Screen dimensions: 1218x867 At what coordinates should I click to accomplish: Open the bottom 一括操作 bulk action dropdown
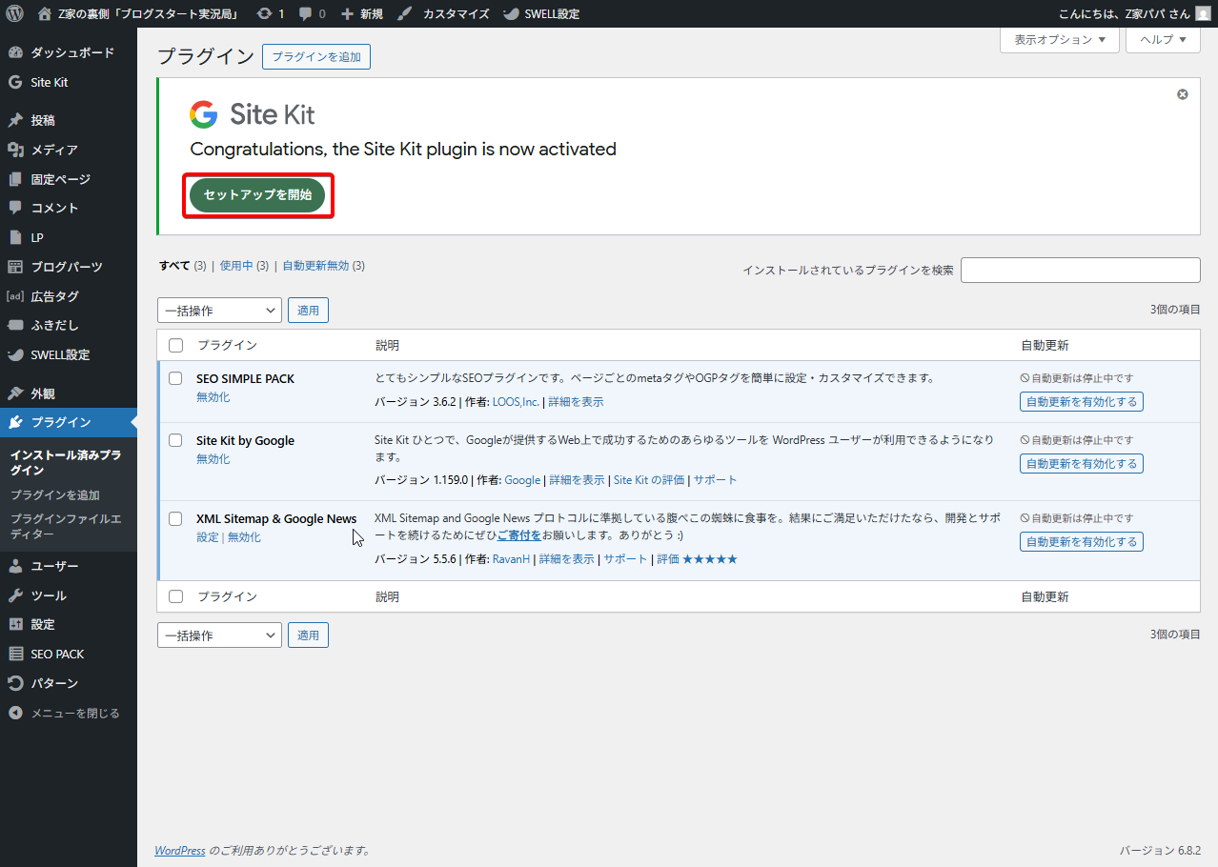[x=219, y=635]
